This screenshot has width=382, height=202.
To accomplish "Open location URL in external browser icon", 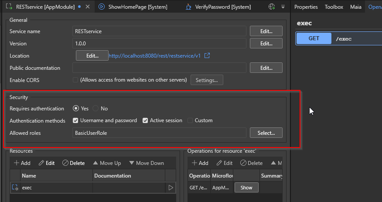I will 207,55.
